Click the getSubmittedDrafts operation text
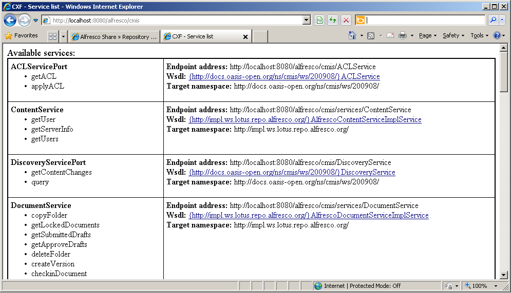Image resolution: width=511 pixels, height=293 pixels. 61,235
